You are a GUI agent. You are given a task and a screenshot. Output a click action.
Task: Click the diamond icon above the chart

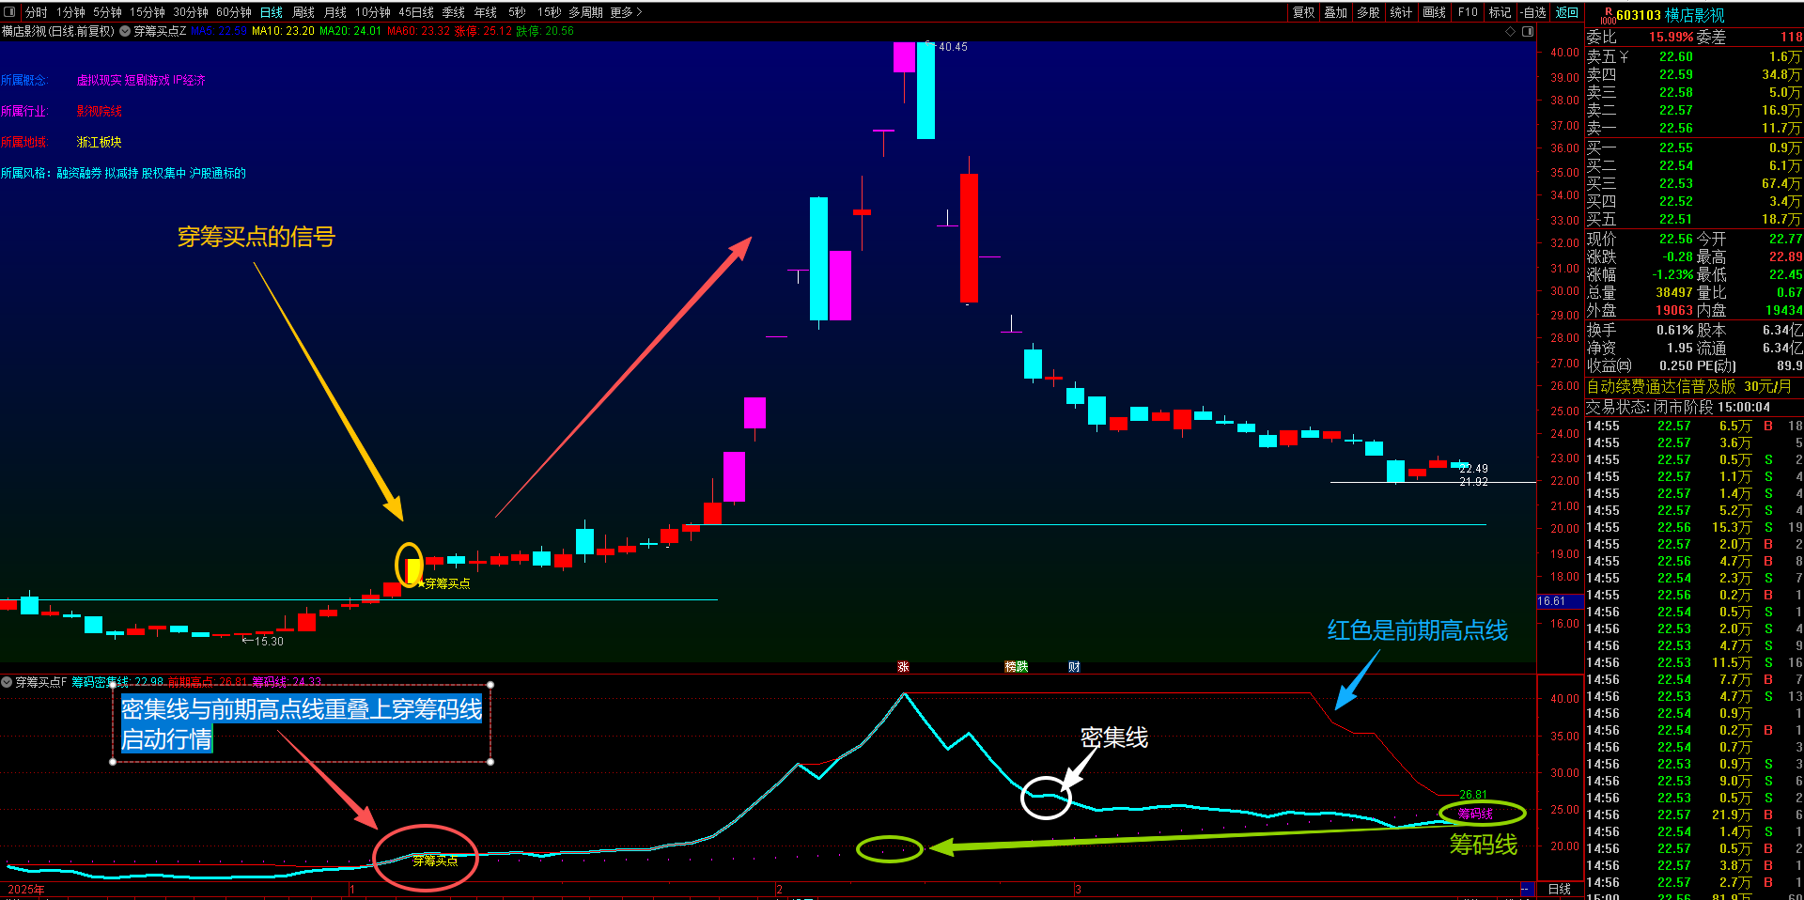(x=1511, y=31)
